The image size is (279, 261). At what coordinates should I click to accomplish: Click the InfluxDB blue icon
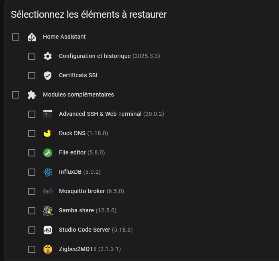[x=48, y=172]
